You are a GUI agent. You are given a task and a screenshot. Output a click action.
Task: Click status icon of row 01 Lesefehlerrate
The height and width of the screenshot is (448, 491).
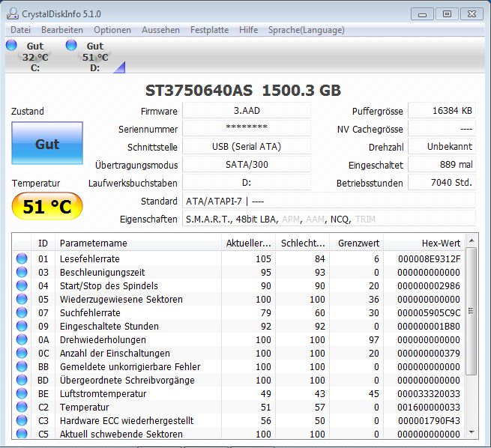coord(22,258)
